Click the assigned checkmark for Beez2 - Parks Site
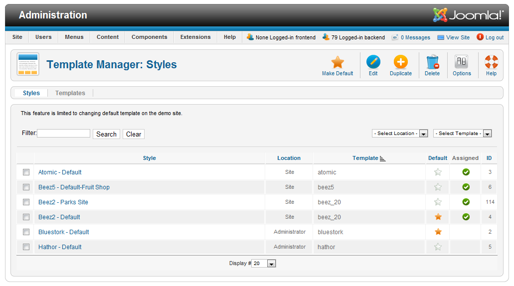 click(466, 202)
